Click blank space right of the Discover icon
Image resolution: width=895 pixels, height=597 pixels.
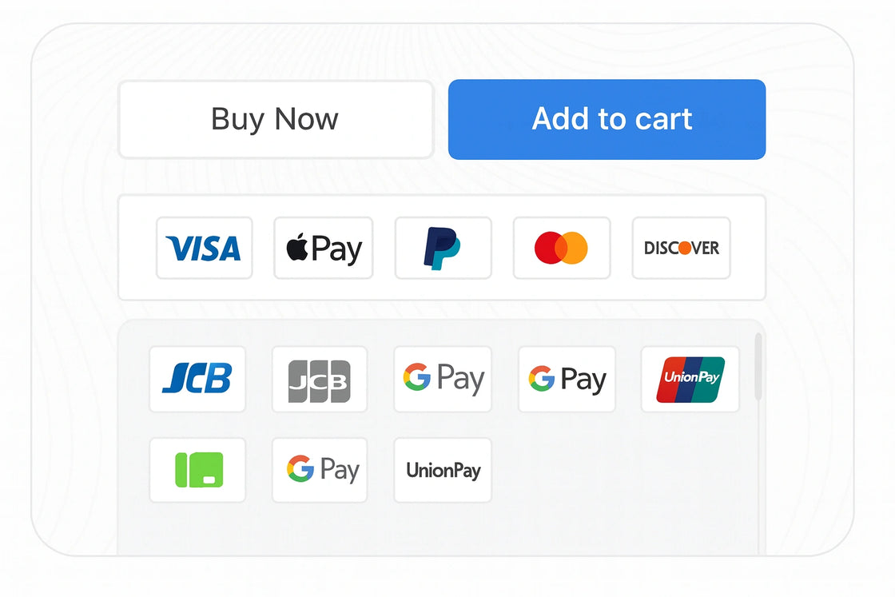click(x=748, y=248)
